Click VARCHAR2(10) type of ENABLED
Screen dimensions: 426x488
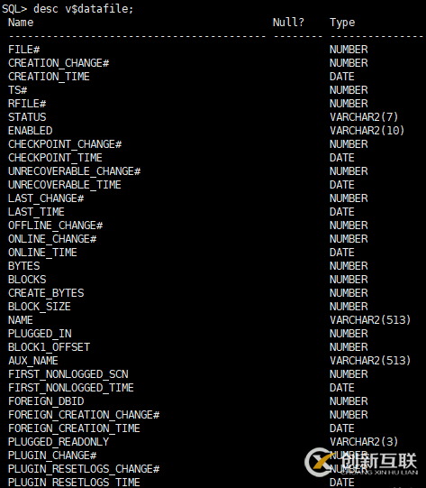pyautogui.click(x=367, y=131)
